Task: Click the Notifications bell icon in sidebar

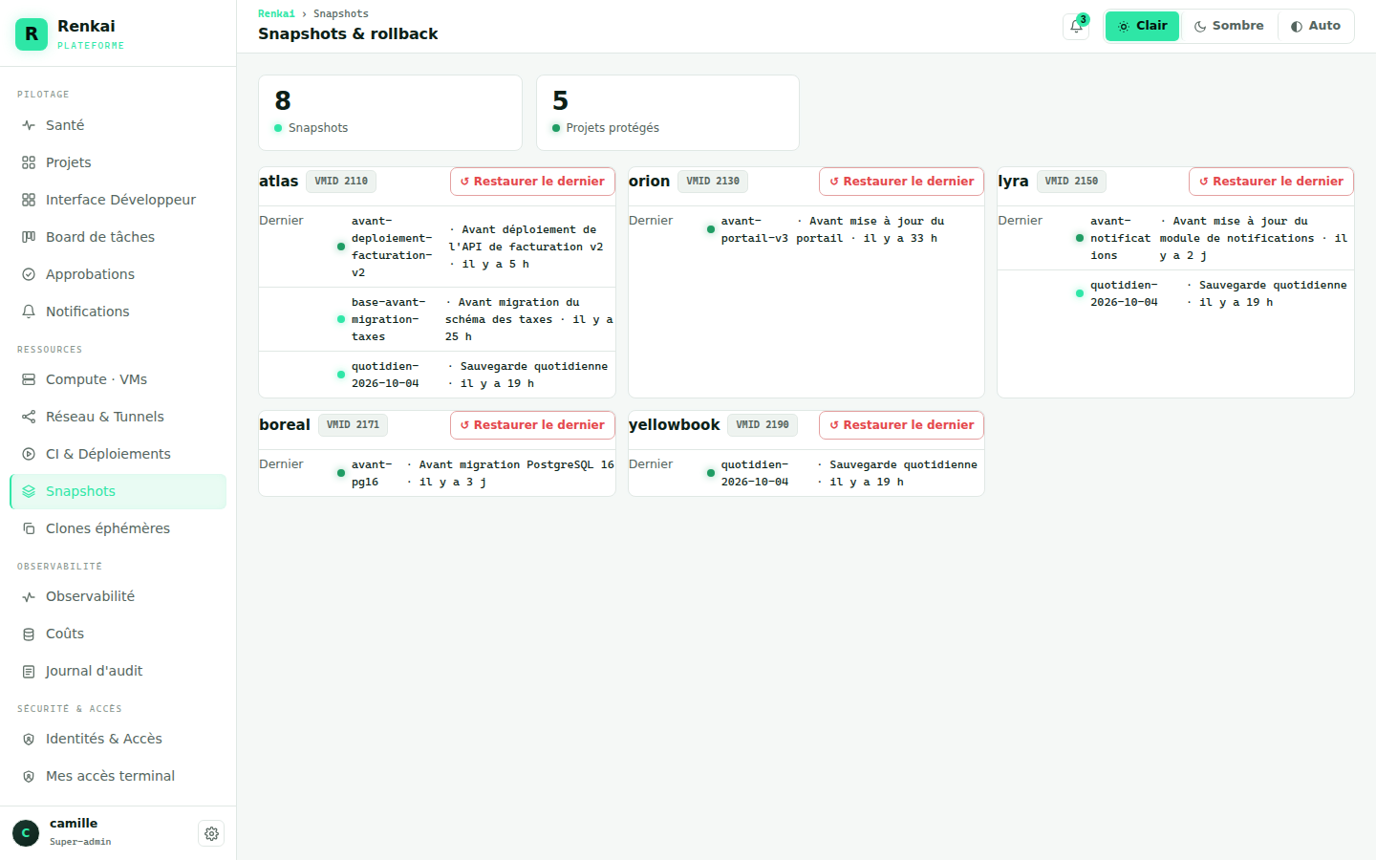Action: [29, 312]
